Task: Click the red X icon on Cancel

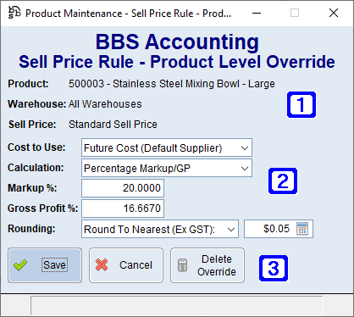Action: pyautogui.click(x=102, y=265)
